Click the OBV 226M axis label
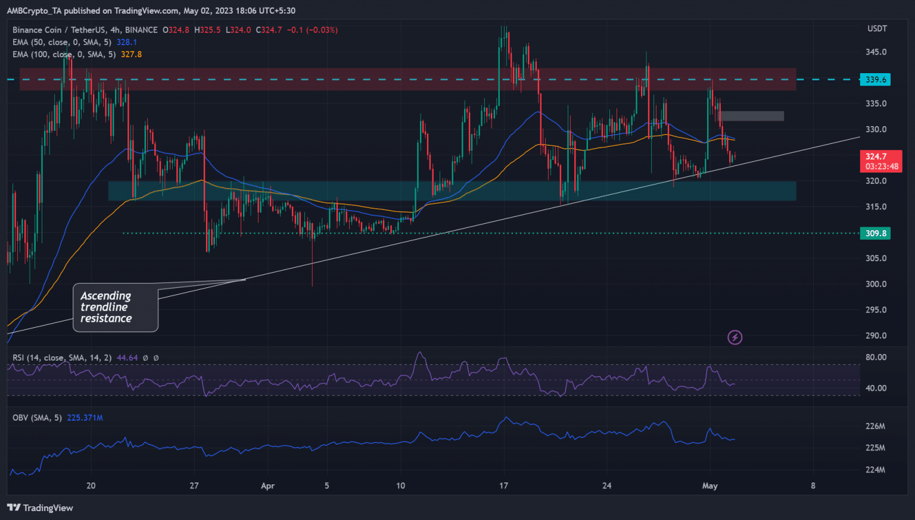 pyautogui.click(x=875, y=426)
